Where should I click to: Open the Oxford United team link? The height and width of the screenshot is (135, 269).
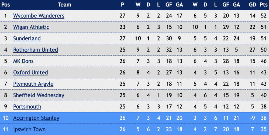(30, 72)
